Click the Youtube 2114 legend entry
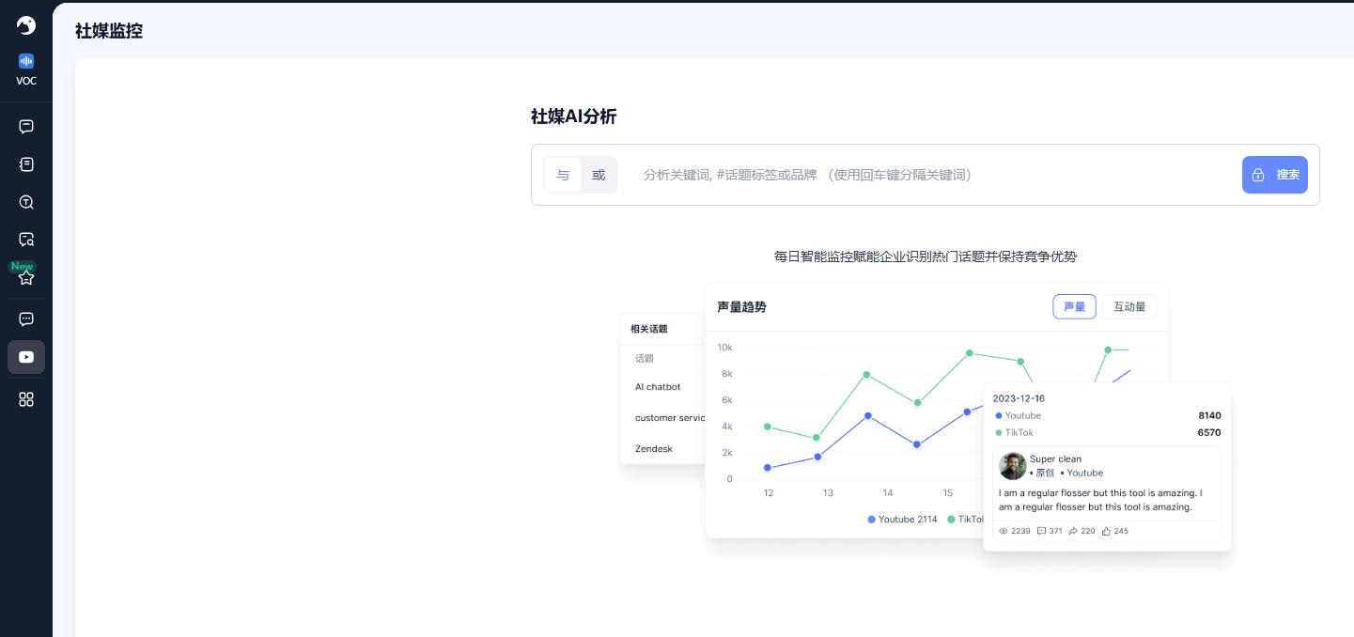1354x637 pixels. [901, 520]
